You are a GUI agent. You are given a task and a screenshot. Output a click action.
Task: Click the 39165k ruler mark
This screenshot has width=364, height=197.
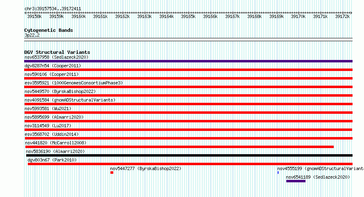point(188,16)
